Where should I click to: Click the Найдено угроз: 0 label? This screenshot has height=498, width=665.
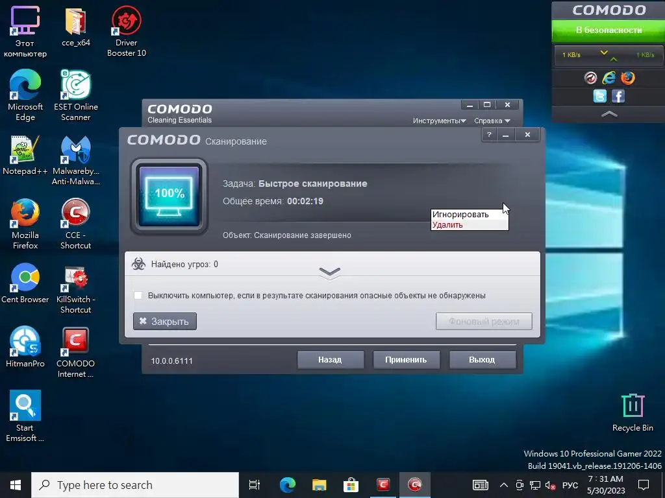pos(184,265)
